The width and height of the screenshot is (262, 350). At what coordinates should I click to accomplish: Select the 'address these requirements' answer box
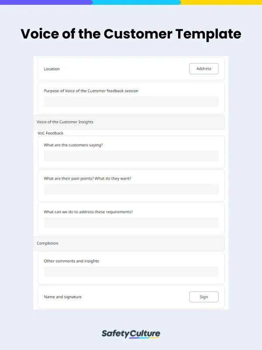click(131, 223)
